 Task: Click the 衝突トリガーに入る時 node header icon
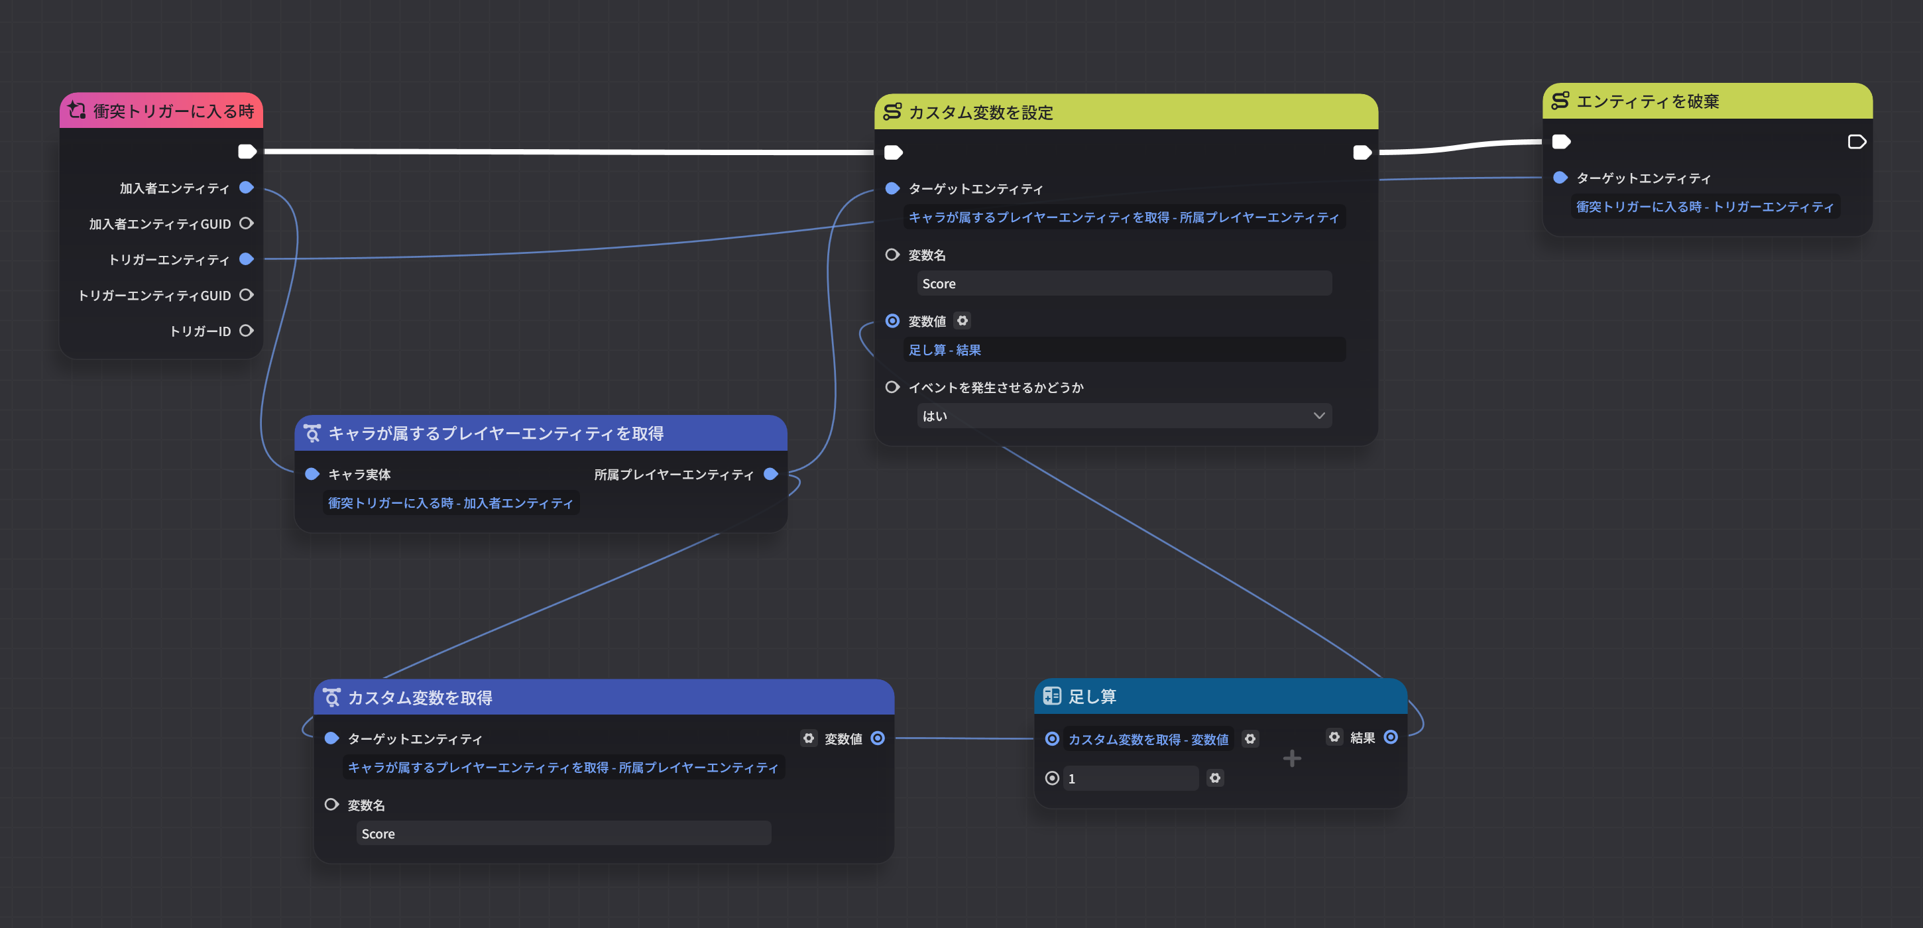[x=78, y=110]
